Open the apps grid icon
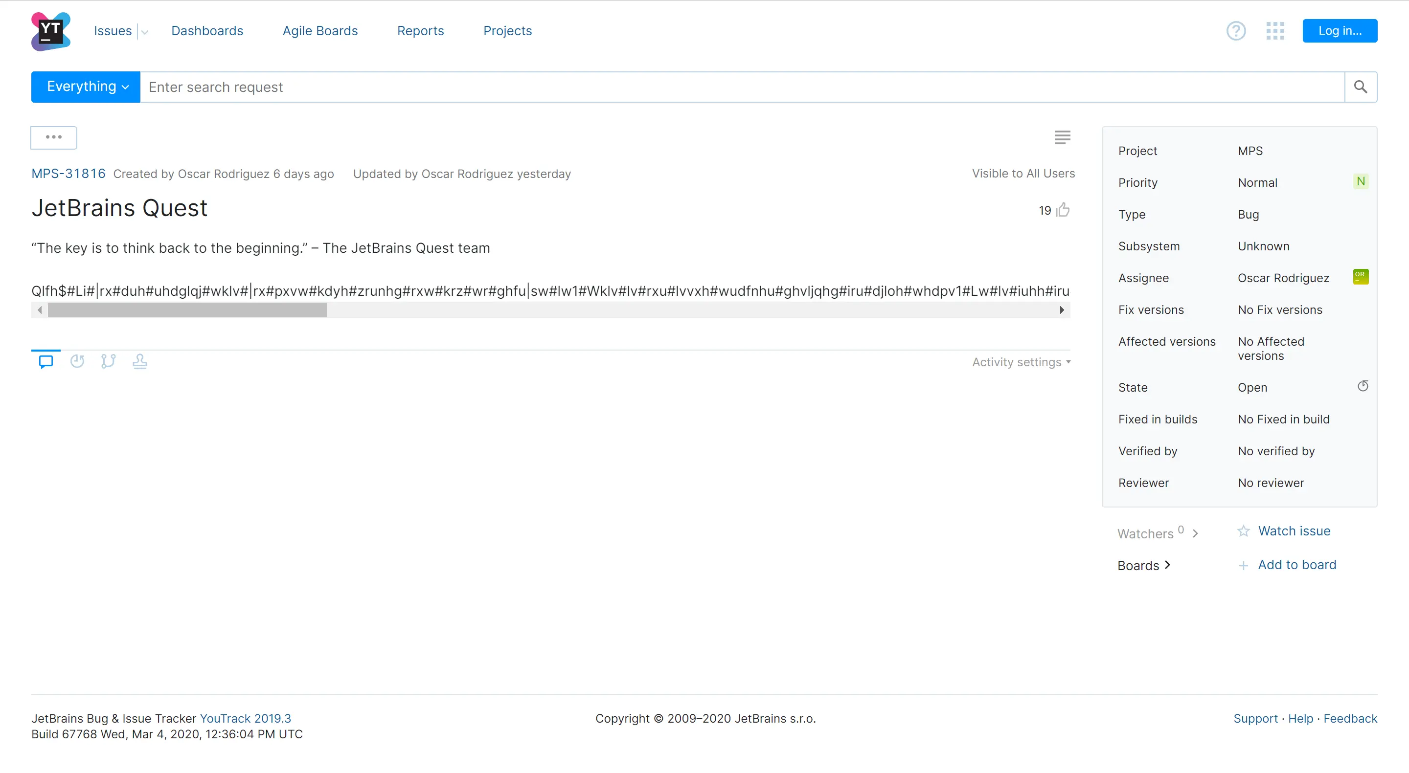 pos(1275,31)
